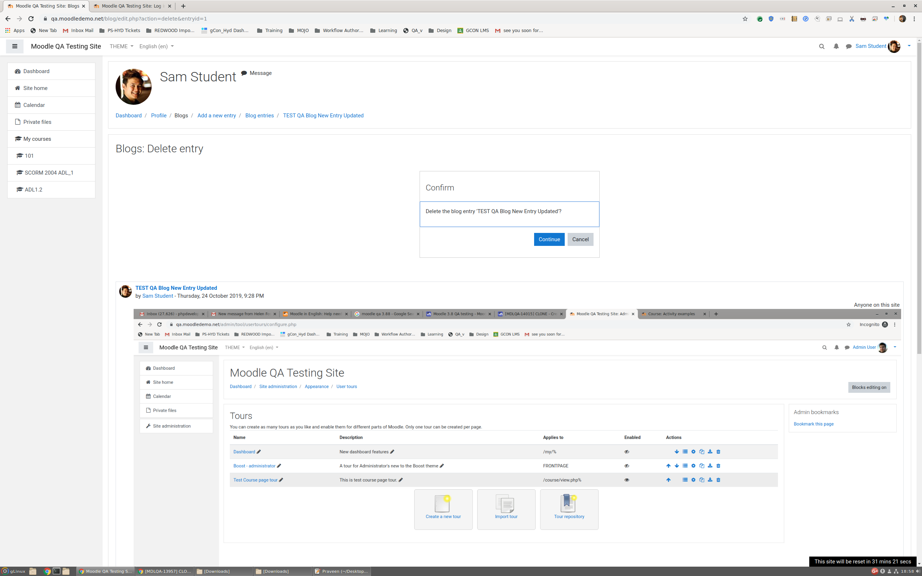Click the wooden crate extension icon
The width and height of the screenshot is (922, 576).
pyautogui.click(x=795, y=19)
